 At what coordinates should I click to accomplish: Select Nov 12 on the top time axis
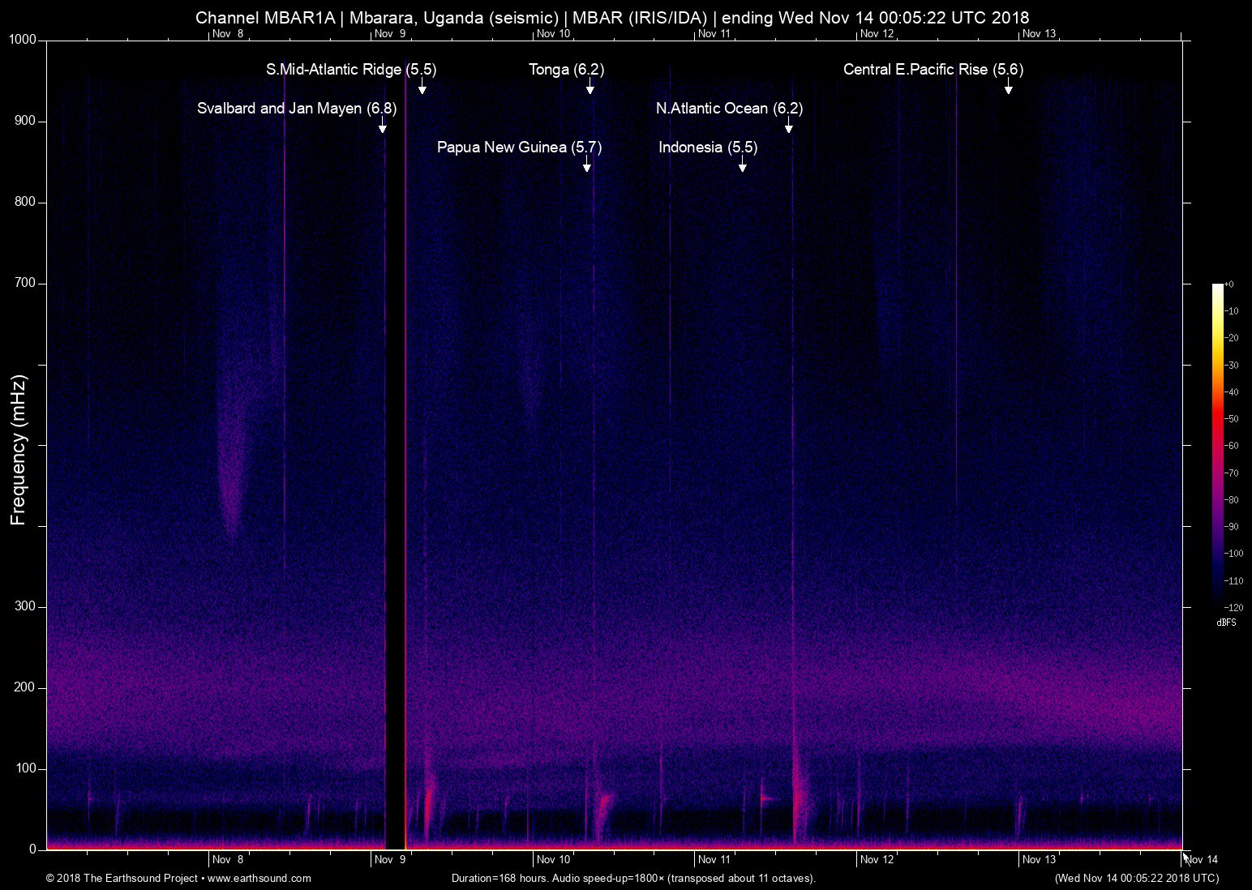pyautogui.click(x=877, y=34)
